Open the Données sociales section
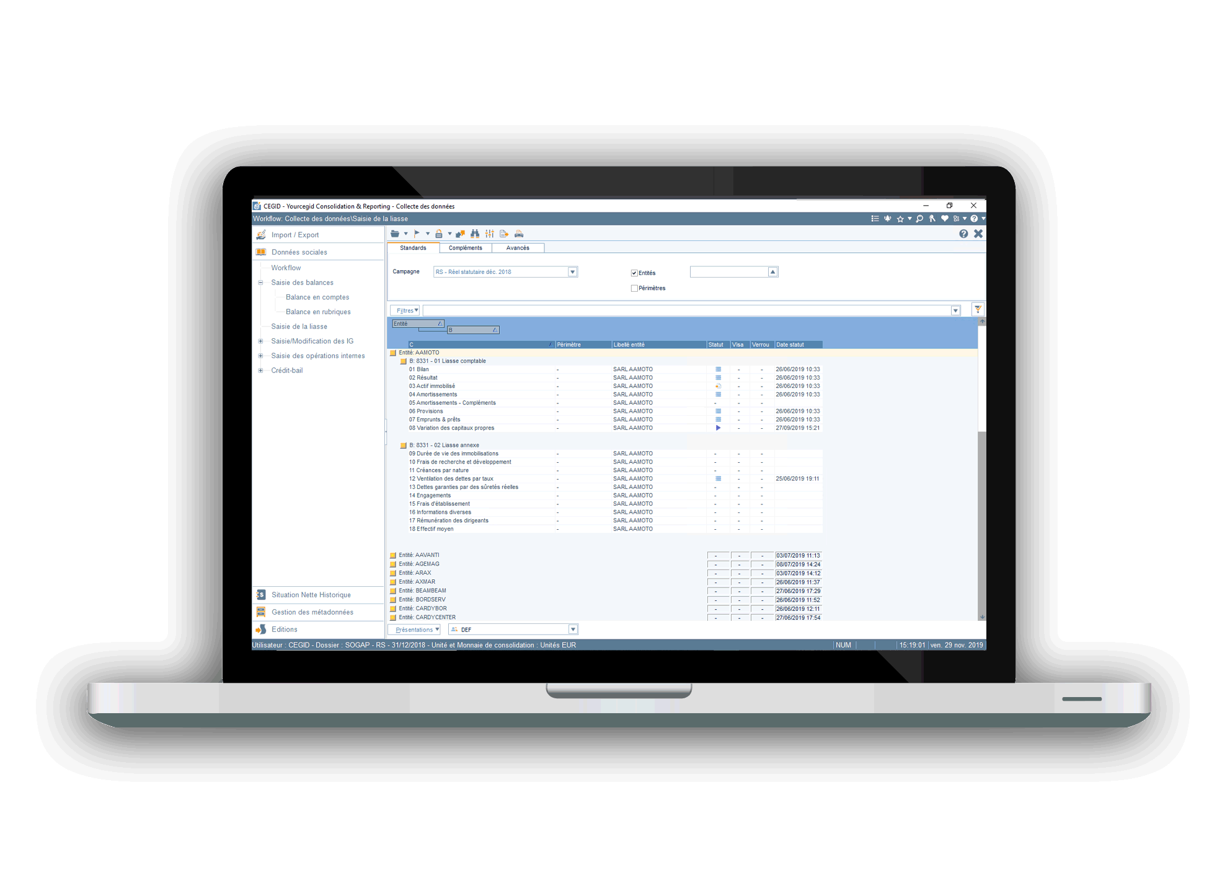Screen dimensions: 1230x878 point(299,252)
